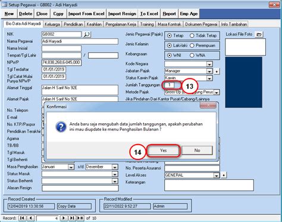Click the Report toolbar button
The width and height of the screenshot is (282, 222).
pyautogui.click(x=170, y=14)
